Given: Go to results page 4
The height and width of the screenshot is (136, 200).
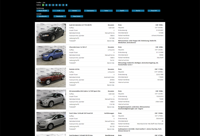Looking at the screenshot, I should click(x=53, y=5).
